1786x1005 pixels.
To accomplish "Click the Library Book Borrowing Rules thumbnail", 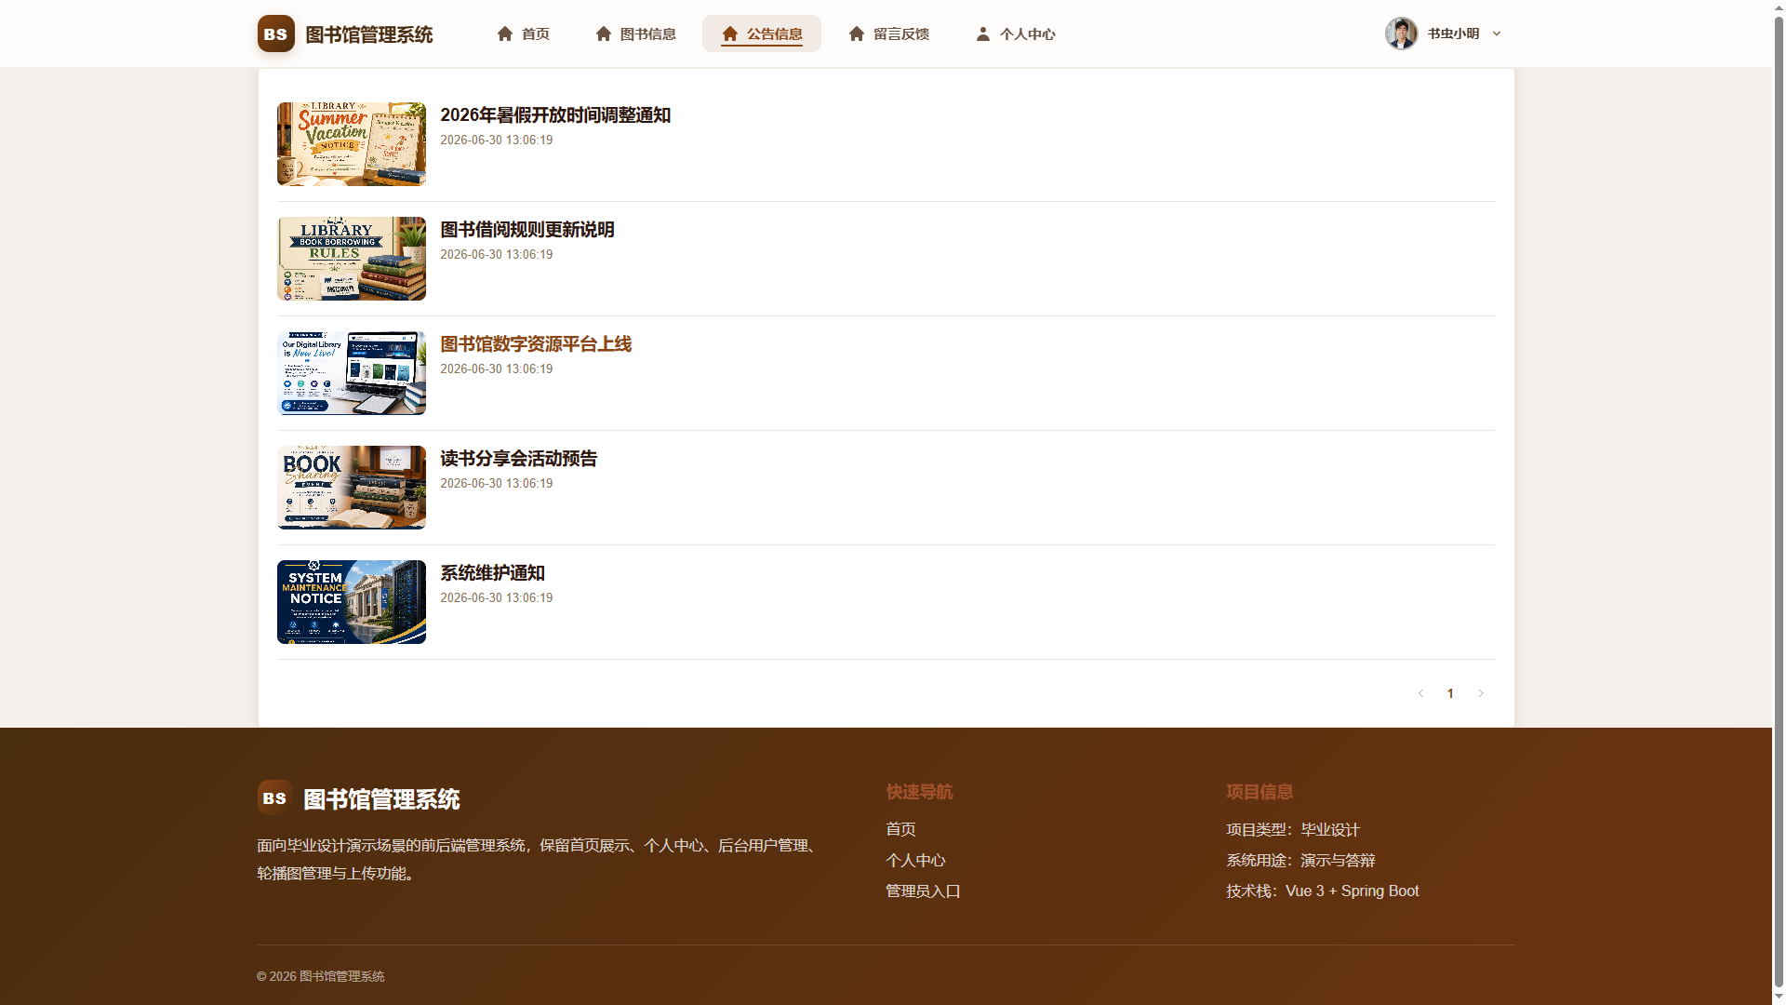I will click(352, 259).
